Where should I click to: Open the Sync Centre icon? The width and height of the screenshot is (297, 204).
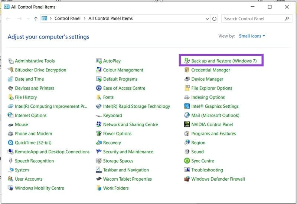[187, 161]
